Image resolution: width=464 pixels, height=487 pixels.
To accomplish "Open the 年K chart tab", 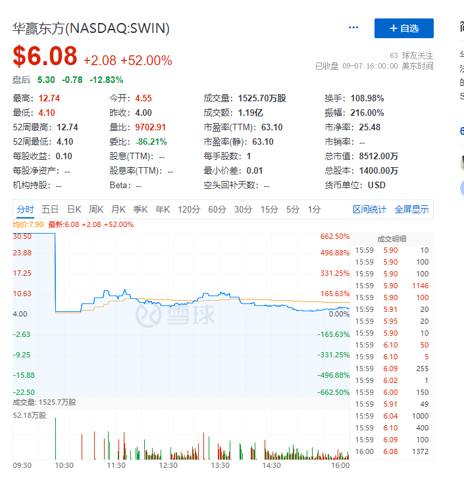I will coord(163,210).
